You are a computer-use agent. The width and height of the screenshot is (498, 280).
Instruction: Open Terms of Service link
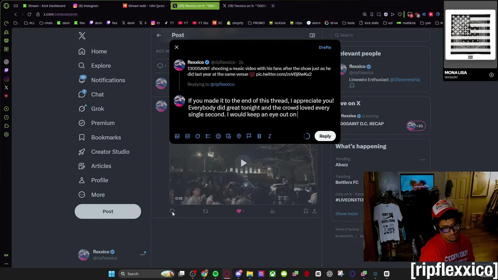[347, 229]
